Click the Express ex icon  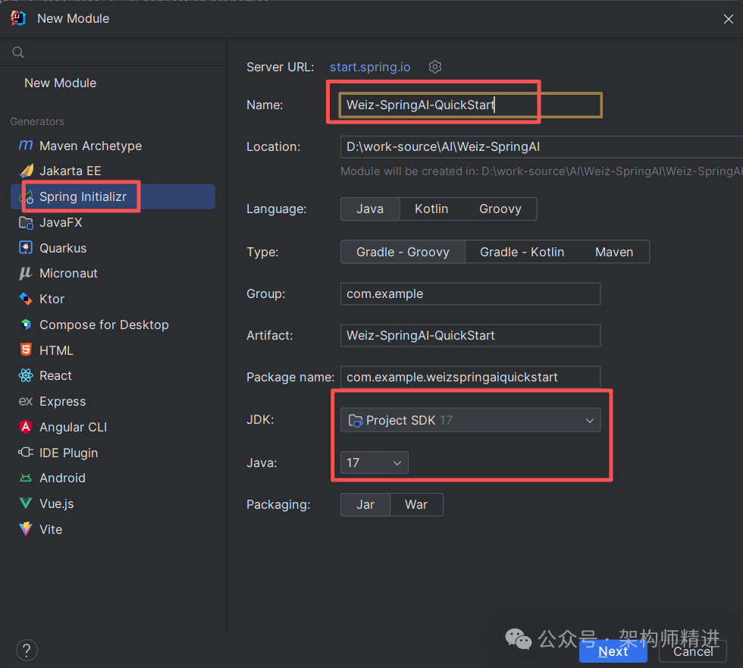(26, 401)
